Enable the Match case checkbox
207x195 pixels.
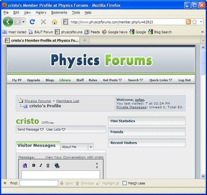(x=124, y=183)
